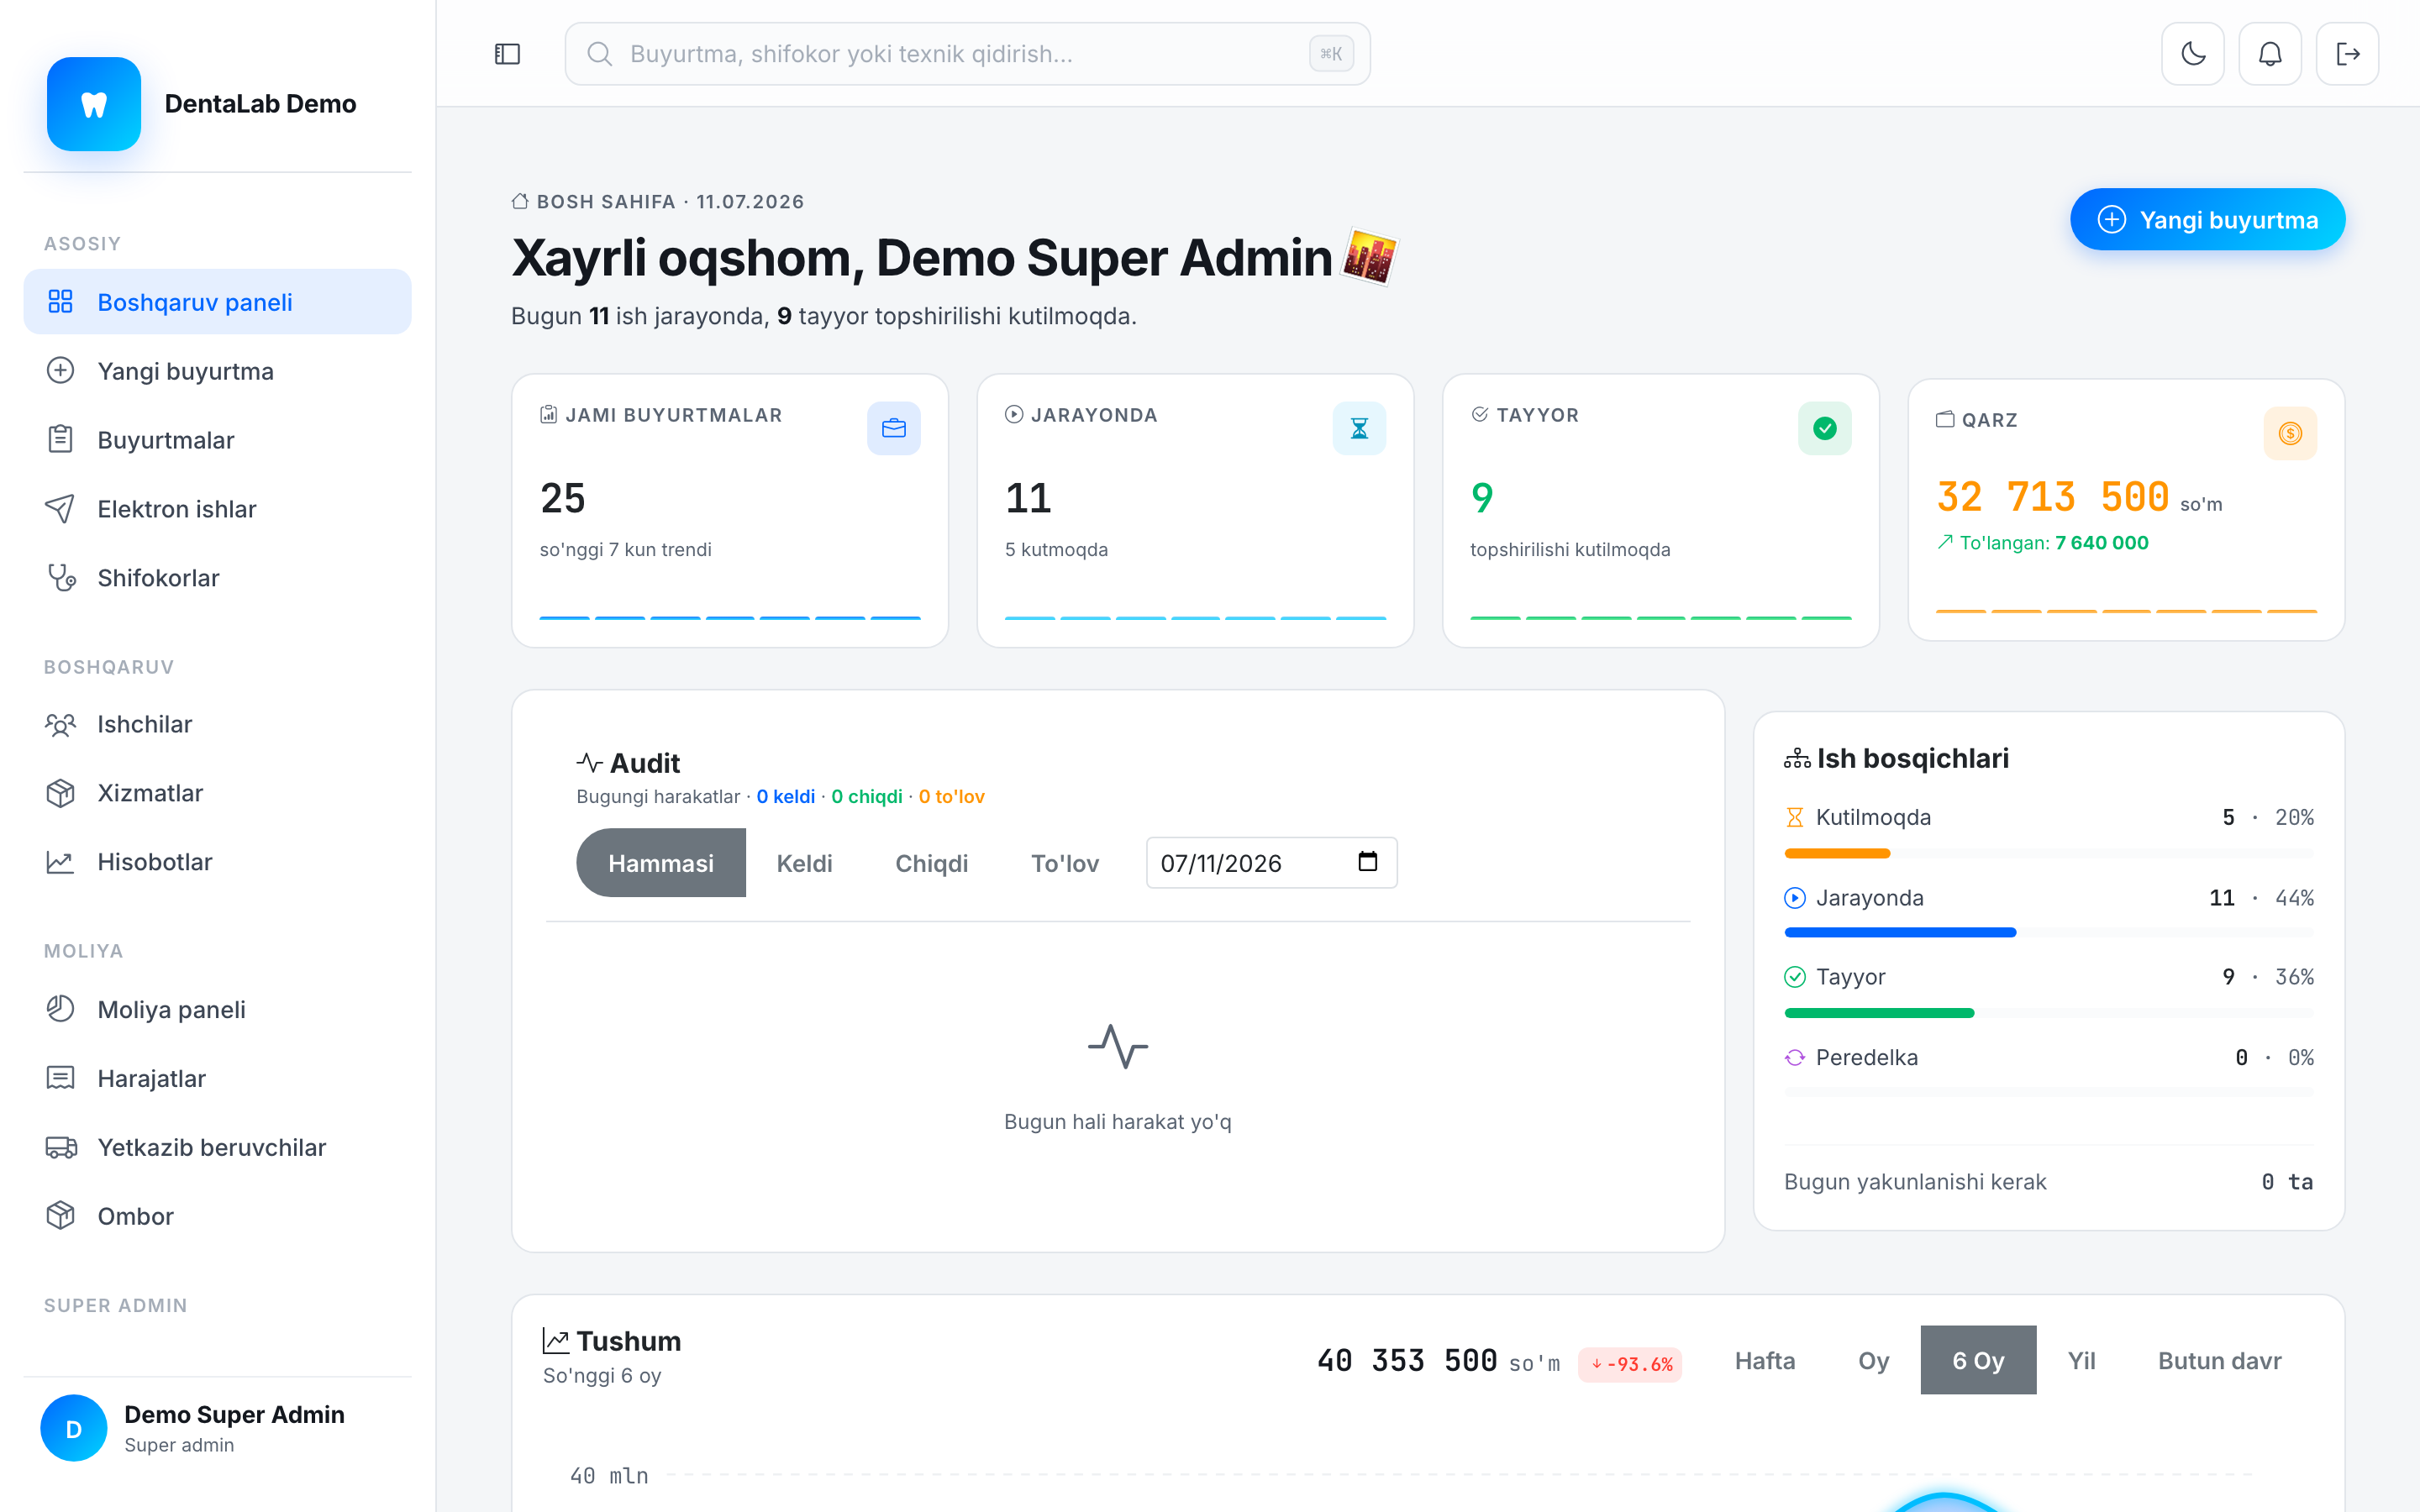Open the calendar picker icon in the date field
Screen dimensions: 2420x1512
(1367, 862)
